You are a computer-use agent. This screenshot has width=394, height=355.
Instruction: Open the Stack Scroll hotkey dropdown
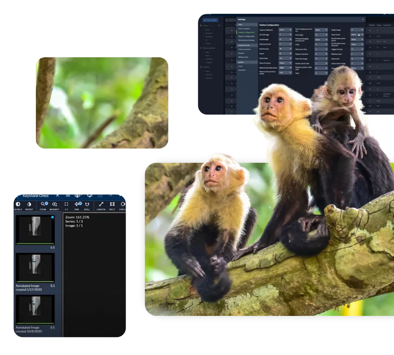pyautogui.click(x=357, y=34)
